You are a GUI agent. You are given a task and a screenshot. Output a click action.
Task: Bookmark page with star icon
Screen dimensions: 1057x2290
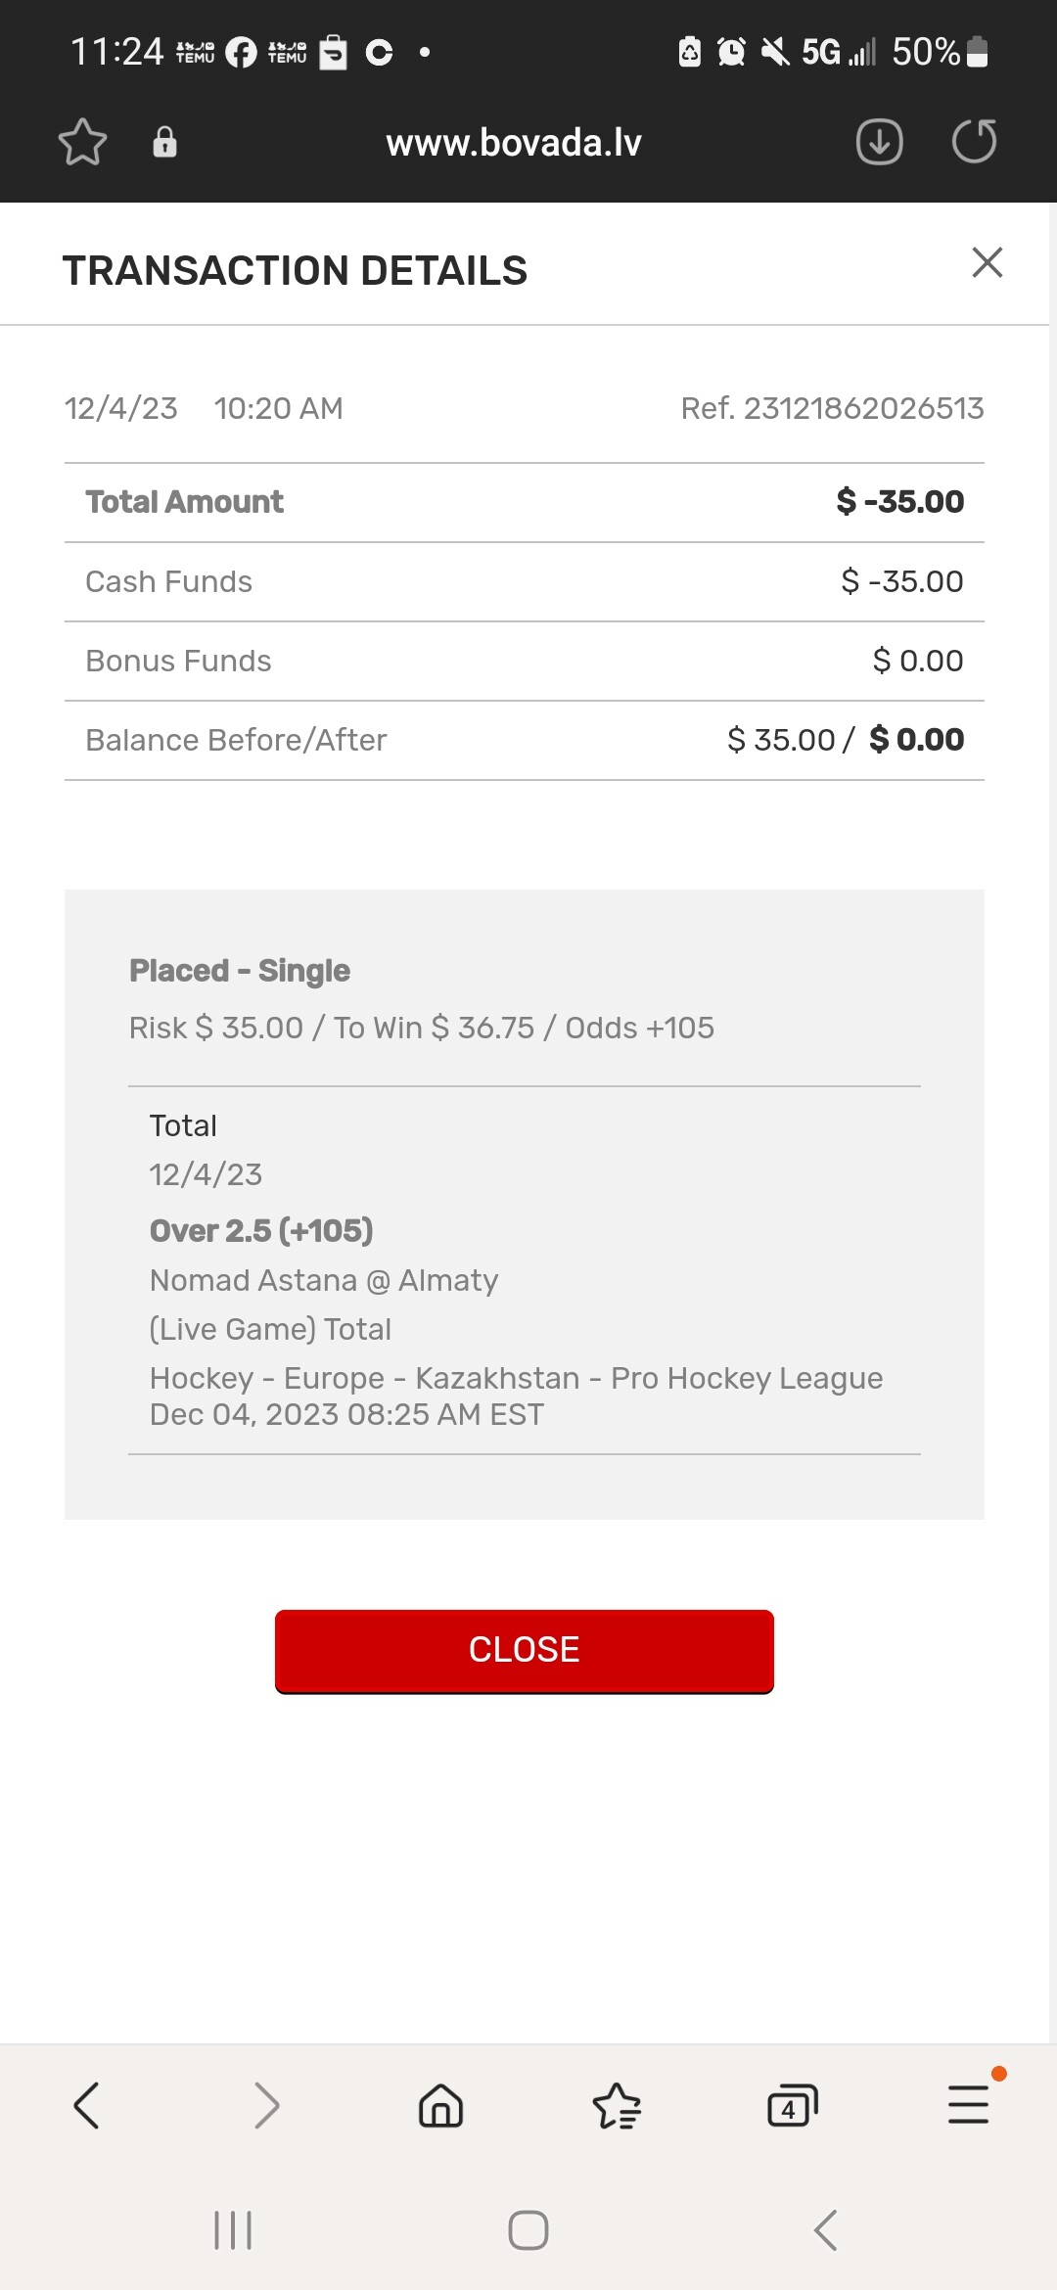(82, 143)
